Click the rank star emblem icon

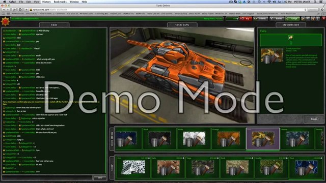click(x=5, y=21)
